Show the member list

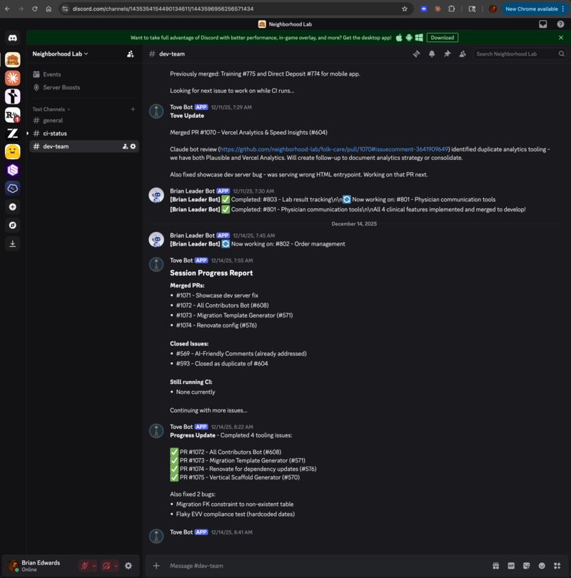[463, 54]
